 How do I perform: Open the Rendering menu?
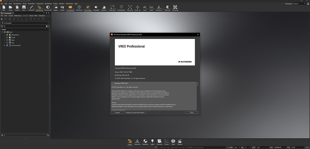(x=48, y=3)
